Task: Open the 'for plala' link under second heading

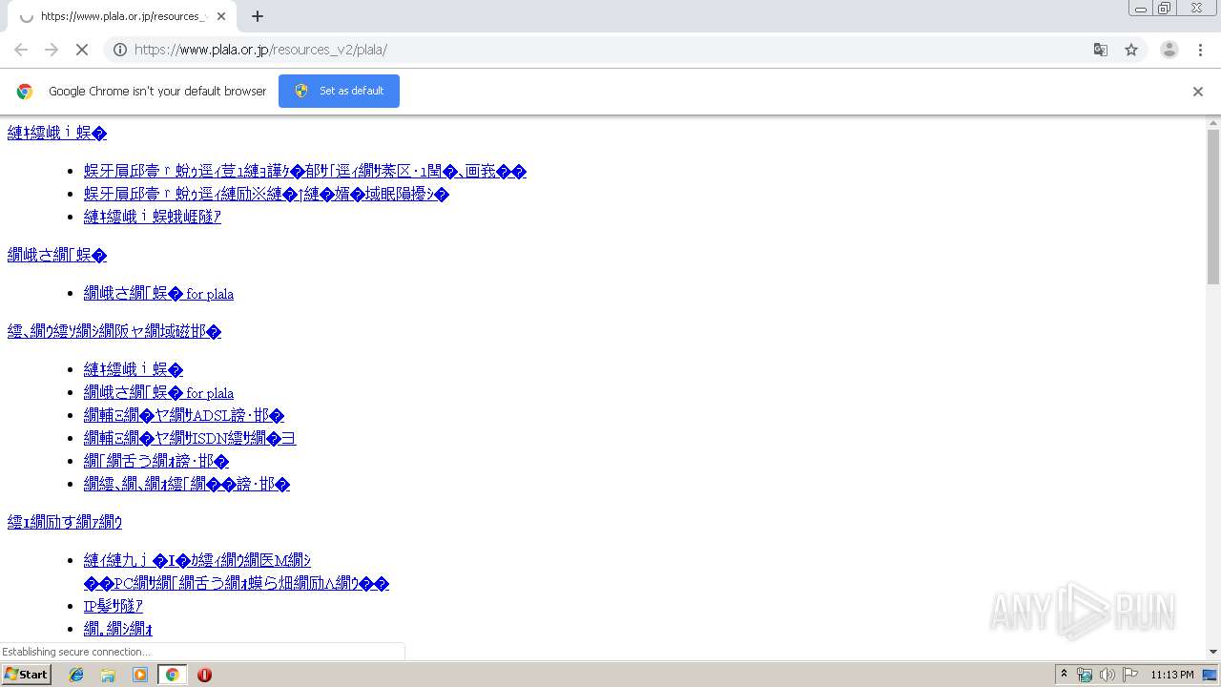Action: [x=158, y=293]
